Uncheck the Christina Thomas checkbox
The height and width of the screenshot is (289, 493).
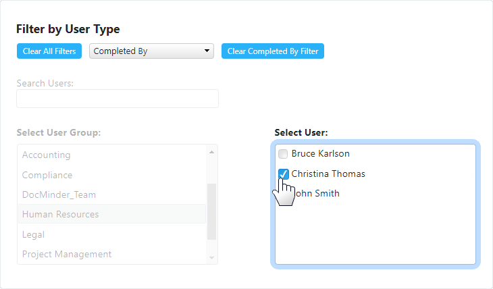tap(283, 174)
